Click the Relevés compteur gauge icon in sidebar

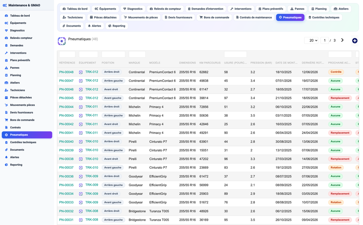6,38
